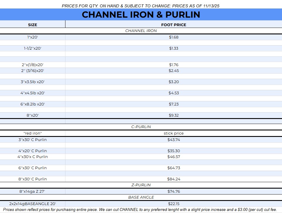Screen dimensions: 282x213
Task: Click the $2.45 price cell
Action: [173, 71]
